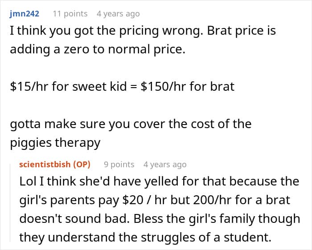Screen dimensions: 312x250
Task: Open the jmn242 user profile link
Action: pos(24,14)
